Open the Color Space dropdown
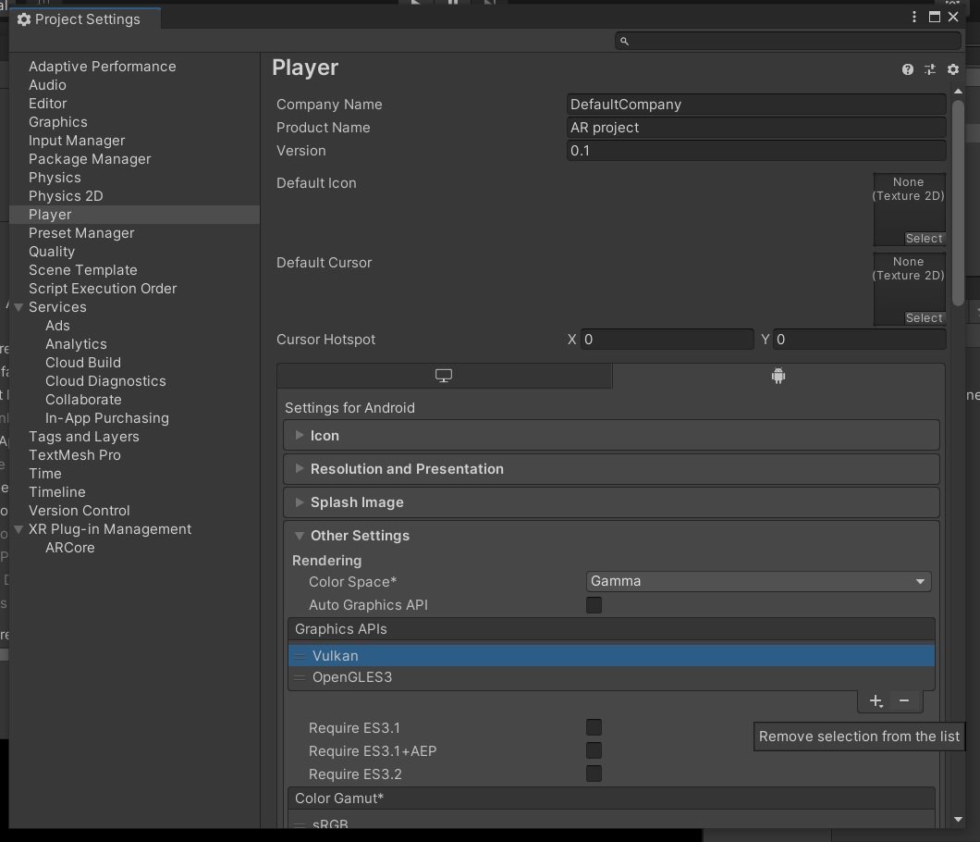 (759, 581)
